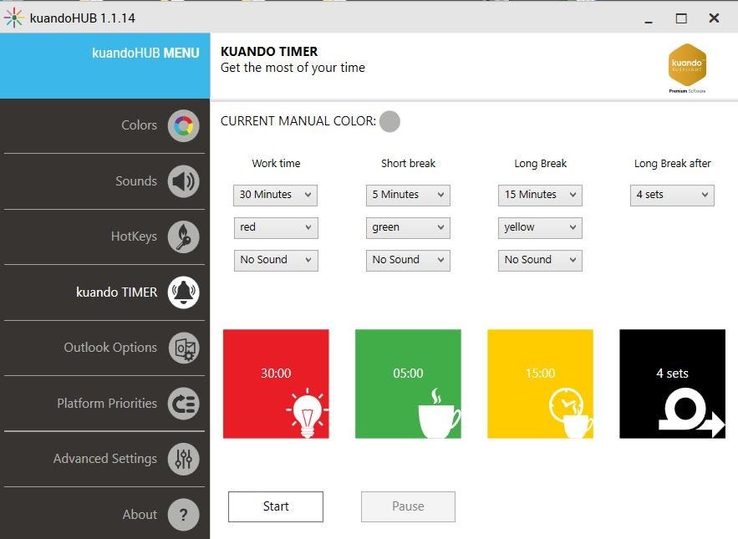The width and height of the screenshot is (738, 539).
Task: Click the red 30:00 work timer tile
Action: coord(276,384)
